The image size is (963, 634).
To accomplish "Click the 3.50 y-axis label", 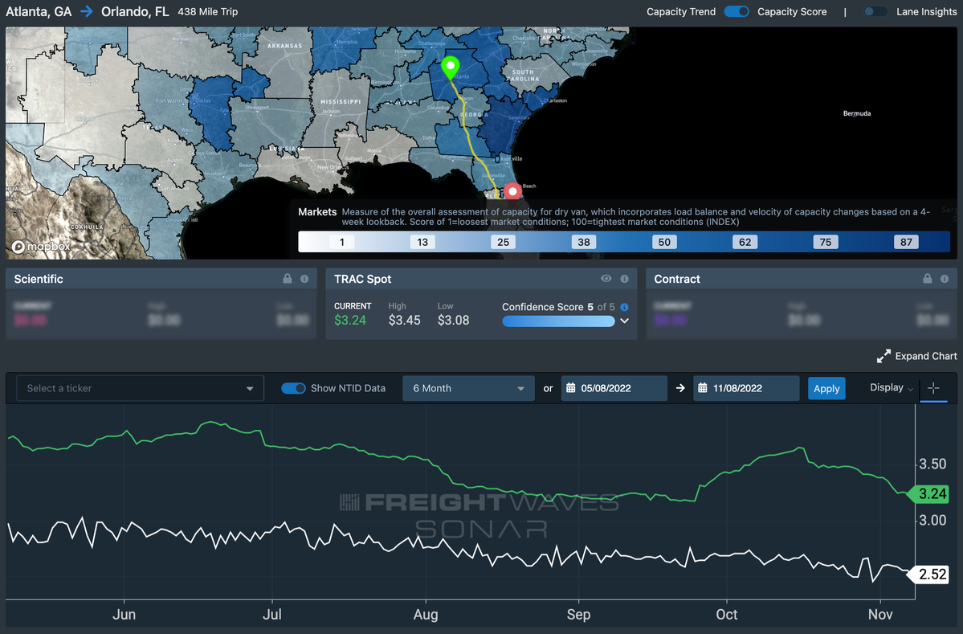I will point(932,464).
